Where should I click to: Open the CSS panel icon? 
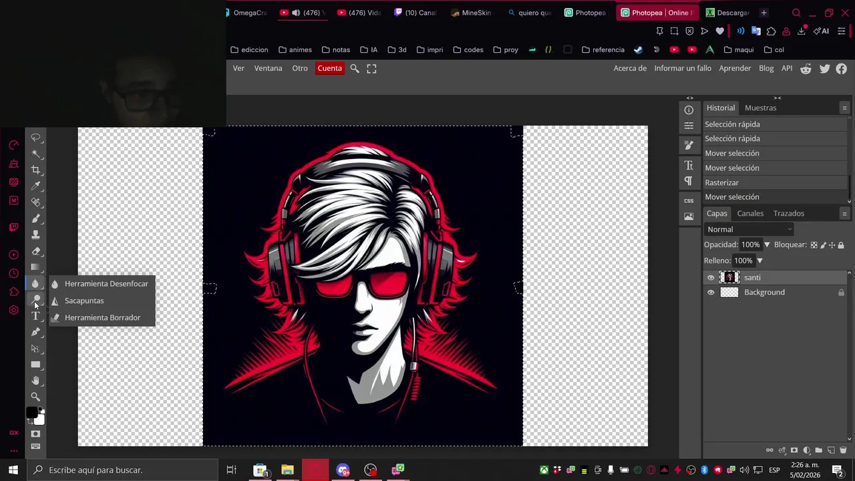pos(689,200)
